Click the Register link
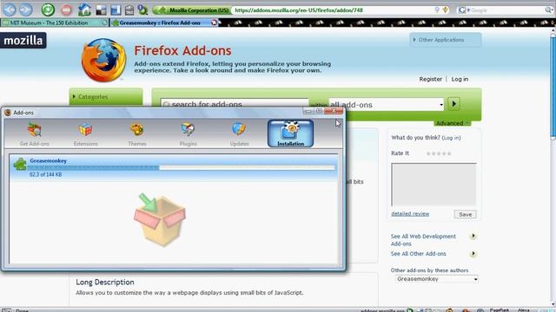556x312 pixels. (x=431, y=79)
